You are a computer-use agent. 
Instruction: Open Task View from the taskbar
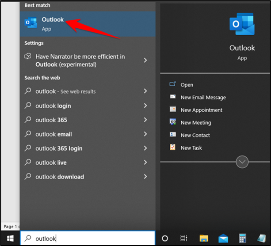184,238
